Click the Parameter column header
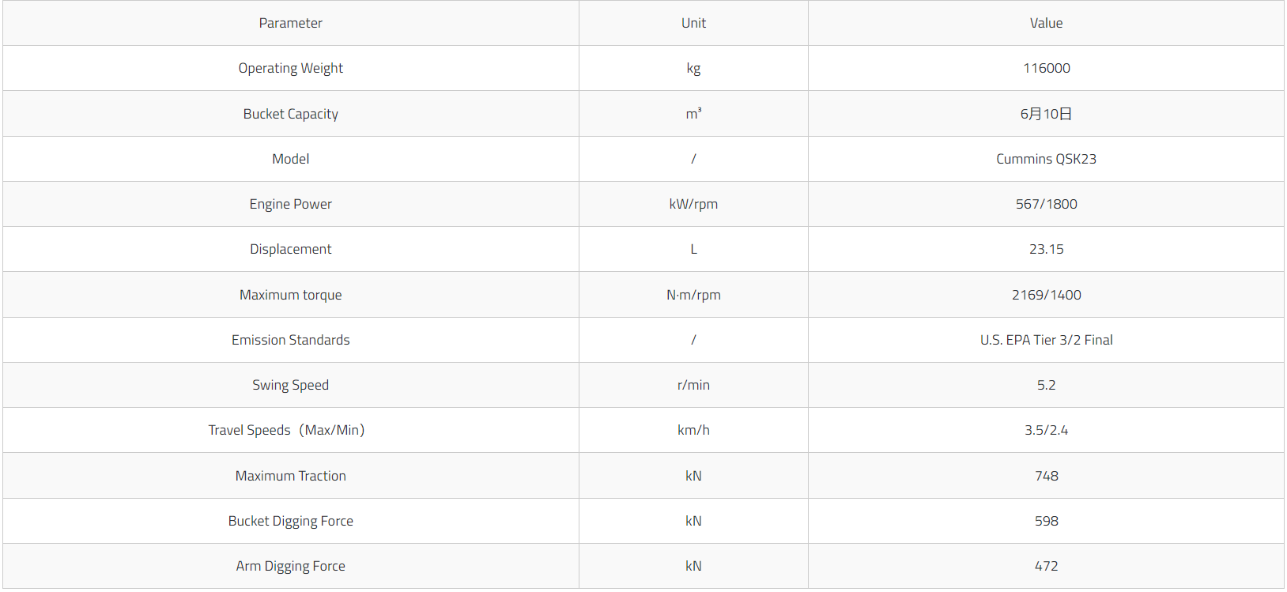Screen dimensions: 1287x592 [290, 23]
